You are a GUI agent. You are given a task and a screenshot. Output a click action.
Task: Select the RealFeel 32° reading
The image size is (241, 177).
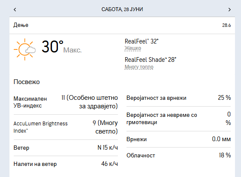pos(142,41)
